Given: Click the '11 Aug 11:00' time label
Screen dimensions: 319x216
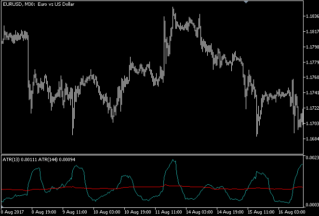Looking at the screenshot, I should tap(169, 212).
